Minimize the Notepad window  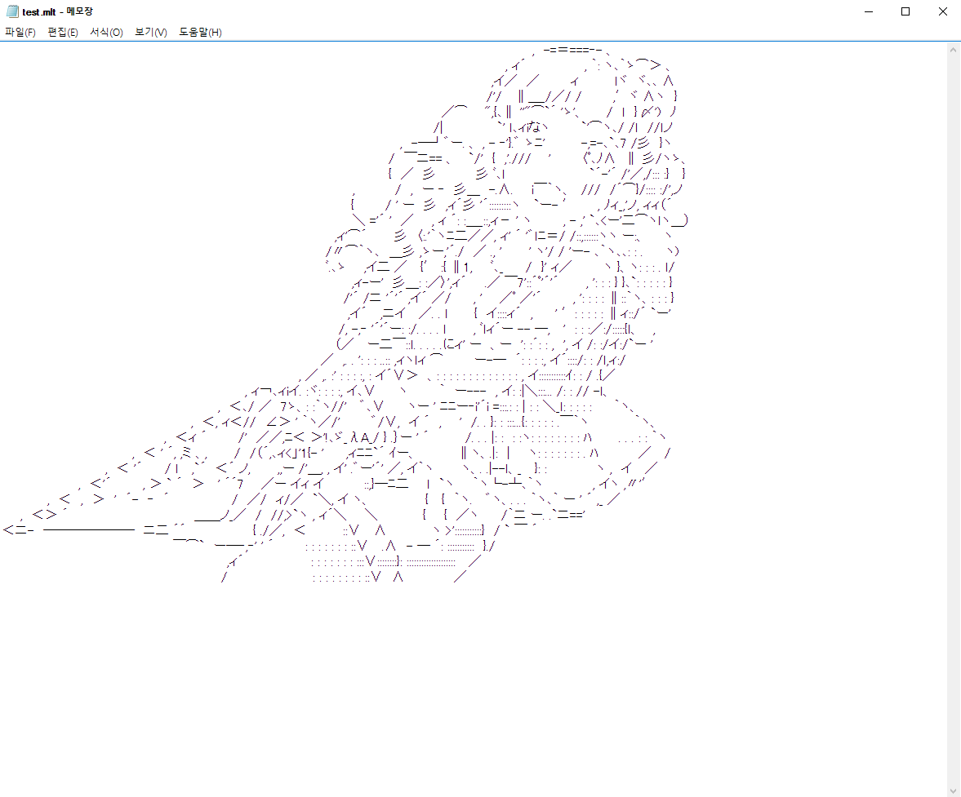click(867, 11)
